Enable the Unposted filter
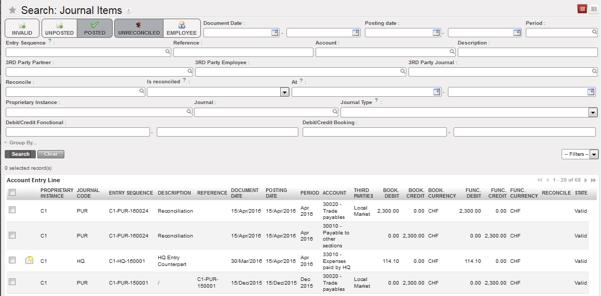 click(59, 28)
